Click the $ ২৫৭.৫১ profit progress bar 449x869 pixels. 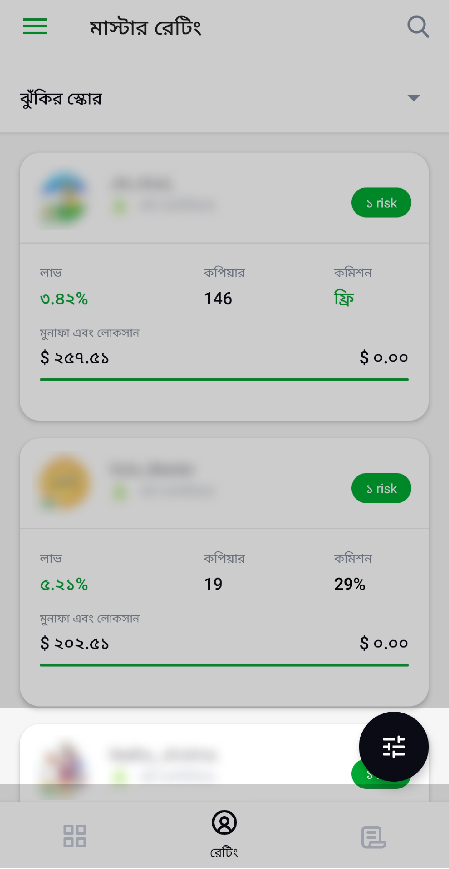coord(224,379)
